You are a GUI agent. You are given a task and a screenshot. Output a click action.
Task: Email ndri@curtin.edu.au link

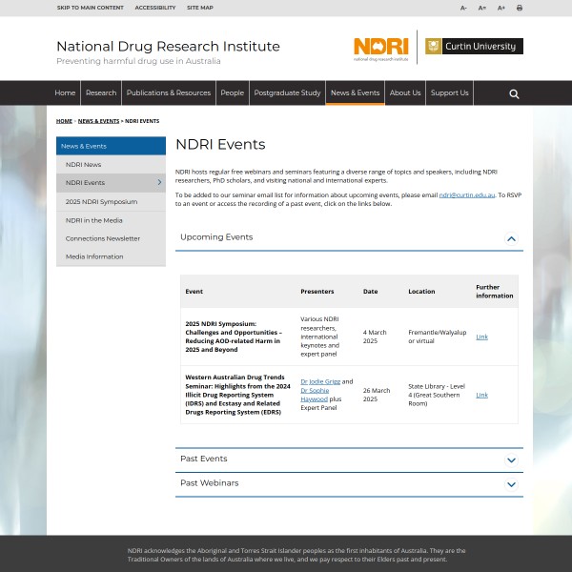(x=466, y=194)
